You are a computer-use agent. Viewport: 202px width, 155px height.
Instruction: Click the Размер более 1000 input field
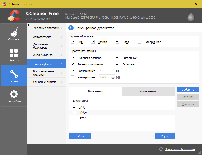click(x=105, y=77)
